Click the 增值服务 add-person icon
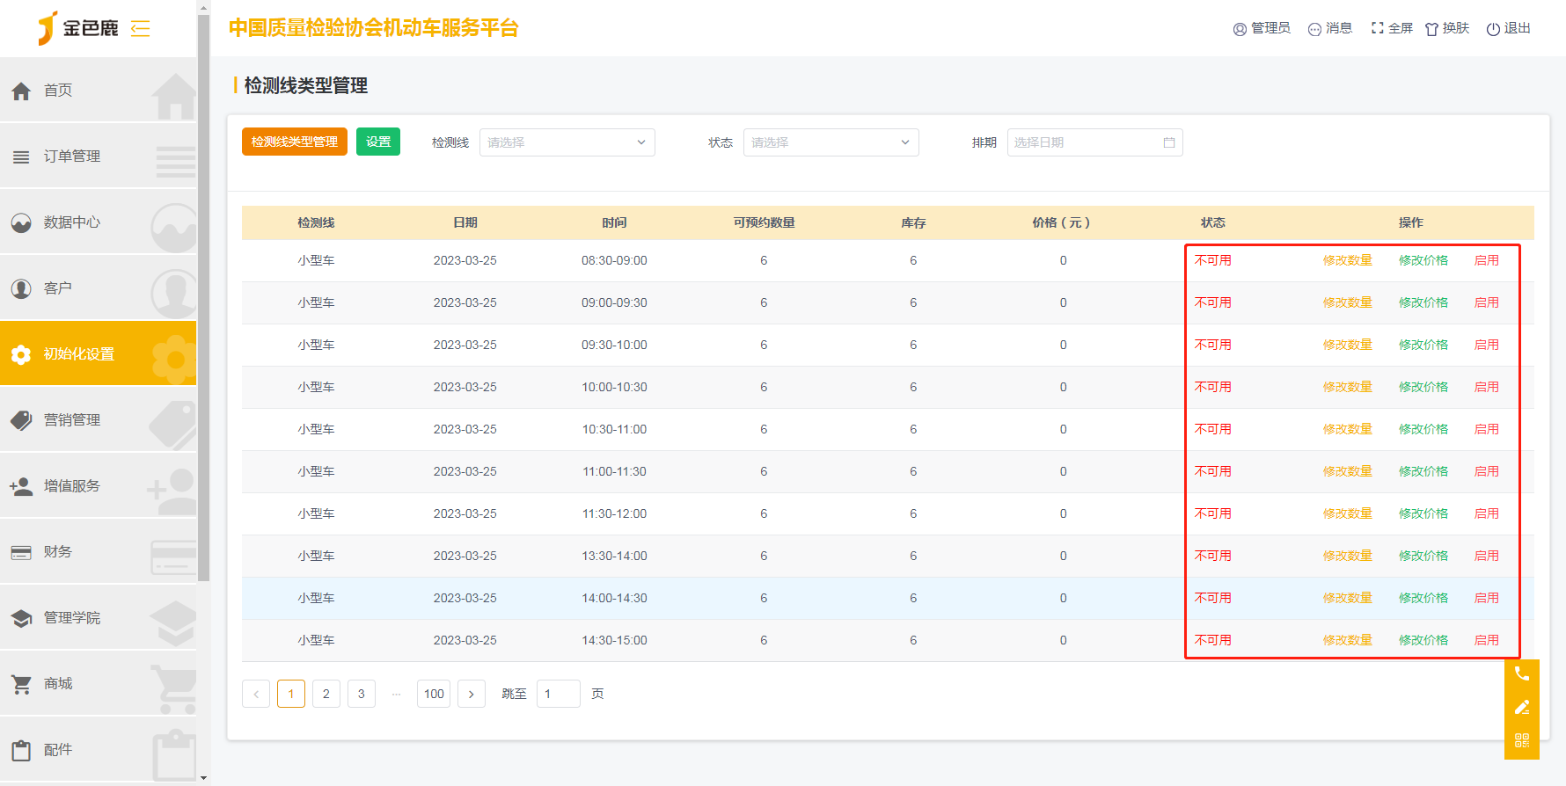Viewport: 1566px width, 786px height. (x=21, y=486)
